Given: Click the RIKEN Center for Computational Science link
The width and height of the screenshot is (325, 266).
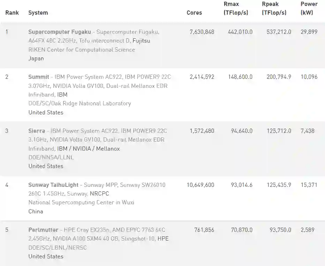Looking at the screenshot, I should [x=82, y=50].
